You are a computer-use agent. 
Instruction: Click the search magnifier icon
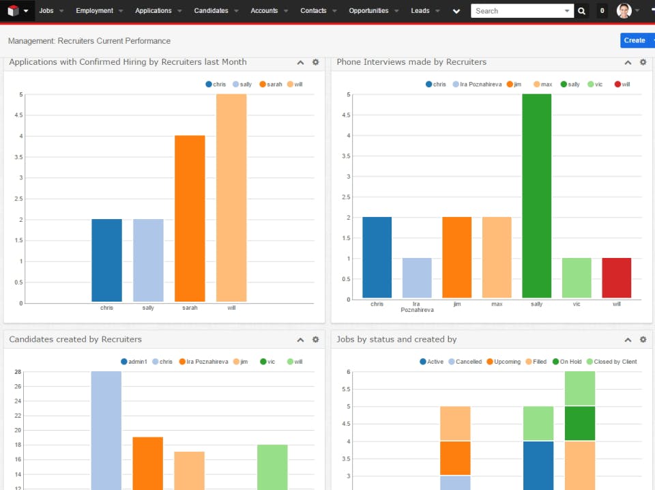581,11
